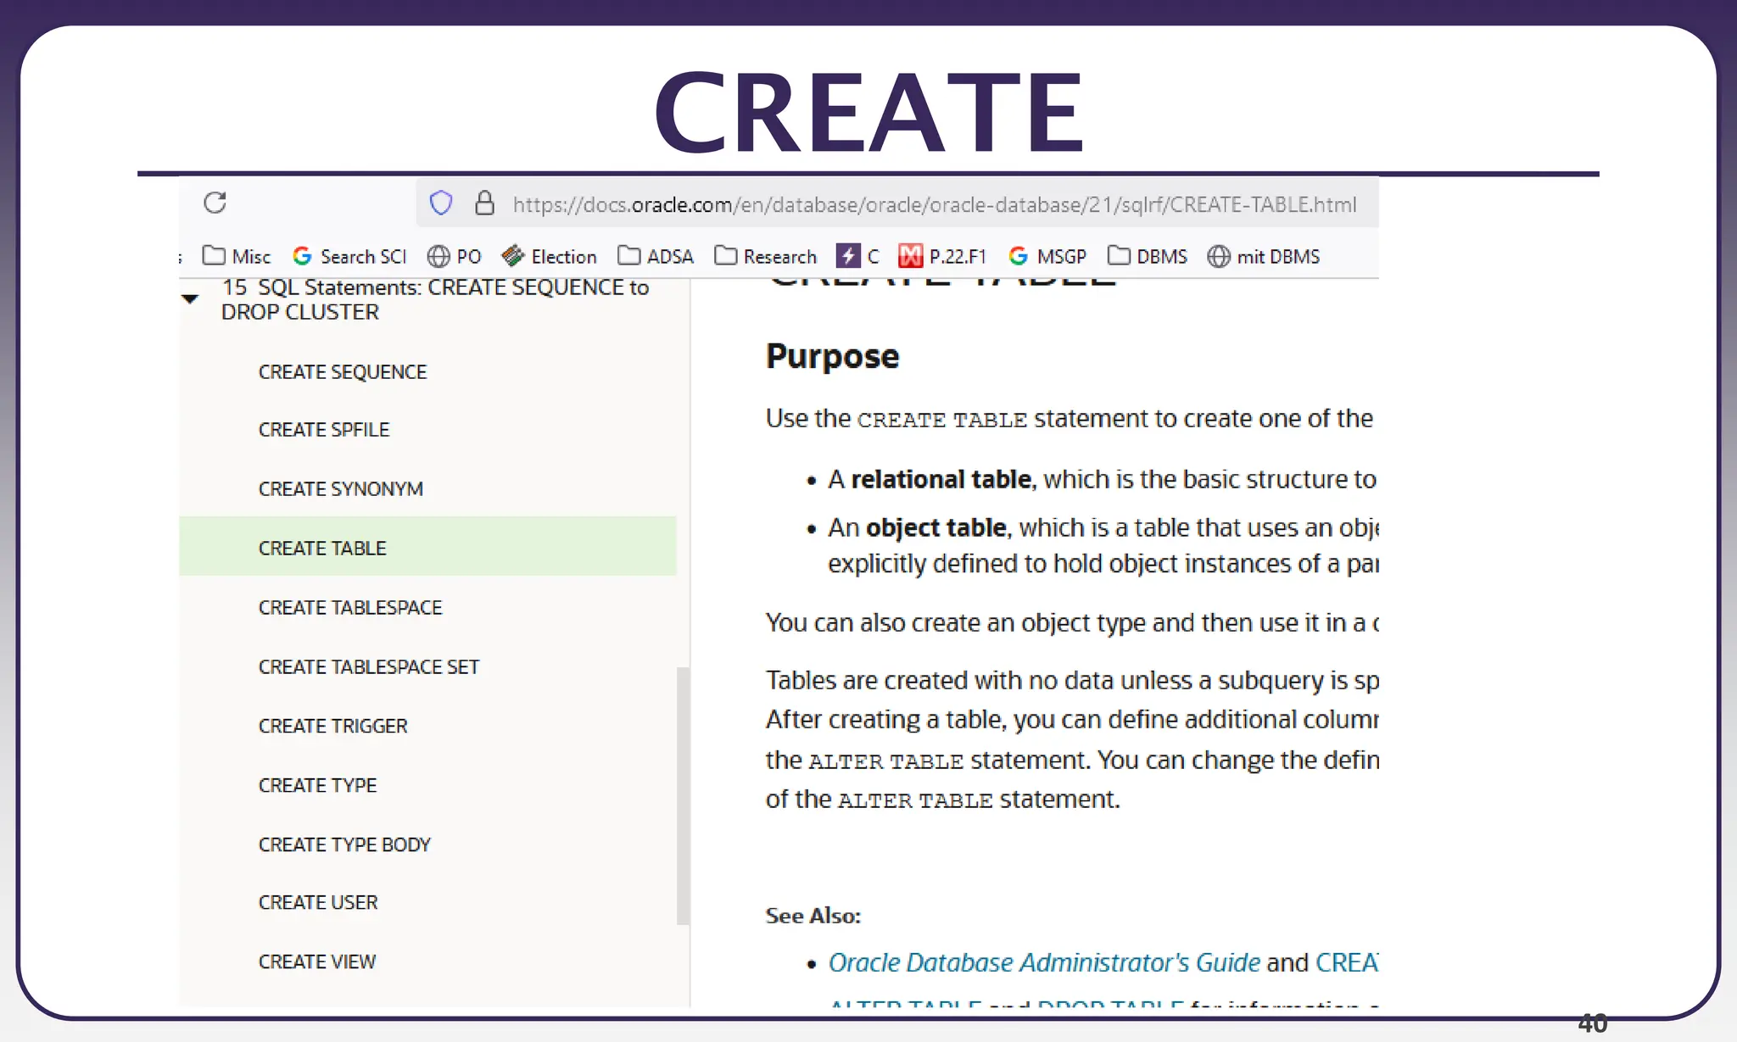Open the Search SCI Google bookmark
Viewport: 1737px width, 1042px height.
tap(349, 256)
